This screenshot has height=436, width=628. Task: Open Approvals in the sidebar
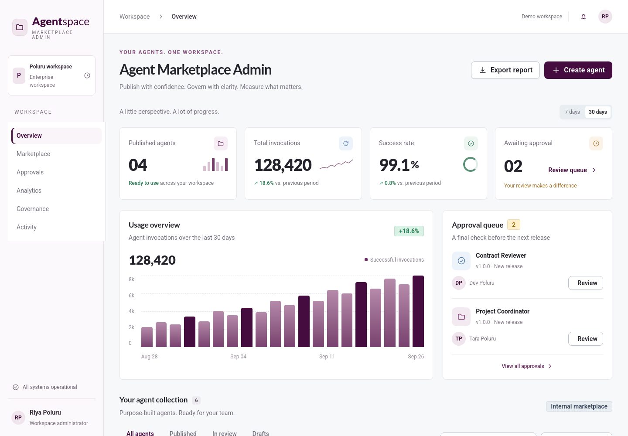pyautogui.click(x=56, y=172)
